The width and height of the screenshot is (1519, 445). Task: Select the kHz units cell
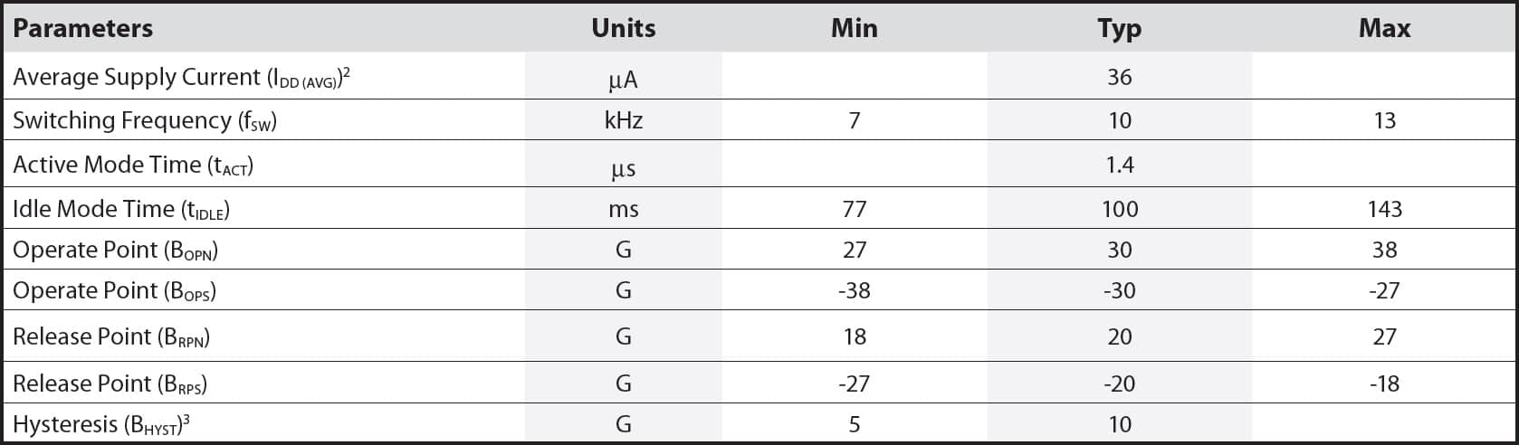[623, 120]
